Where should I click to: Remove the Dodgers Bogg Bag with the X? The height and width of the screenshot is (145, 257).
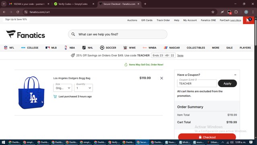tap(161, 78)
